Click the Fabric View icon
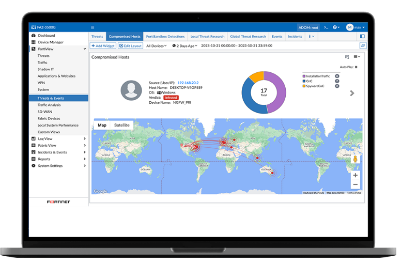 [x=34, y=145]
